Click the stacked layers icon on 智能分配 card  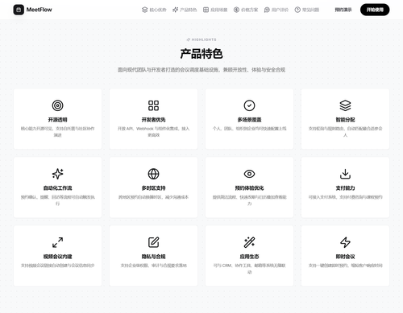[x=345, y=105]
